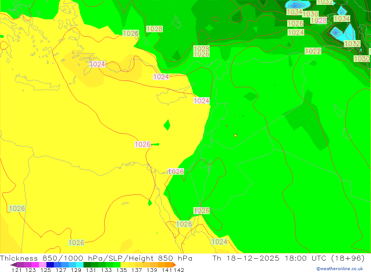Select the legend value 135
Screen dimensions: 371x272
pyautogui.click(x=121, y=270)
